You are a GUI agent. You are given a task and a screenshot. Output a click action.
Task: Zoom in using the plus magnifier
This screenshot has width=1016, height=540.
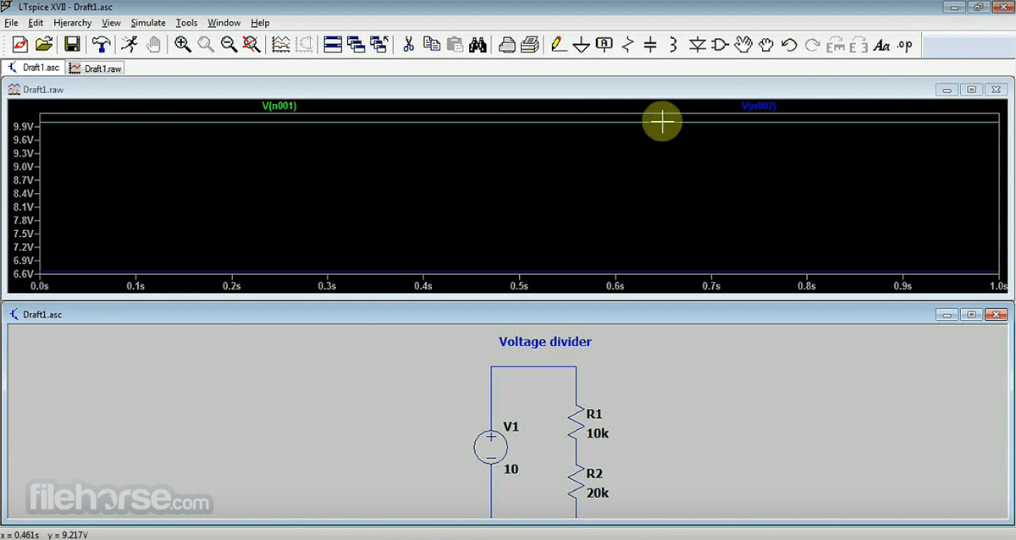coord(183,45)
